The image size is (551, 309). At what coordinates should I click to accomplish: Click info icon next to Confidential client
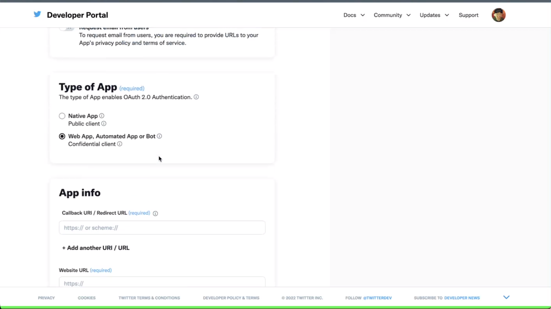point(120,144)
